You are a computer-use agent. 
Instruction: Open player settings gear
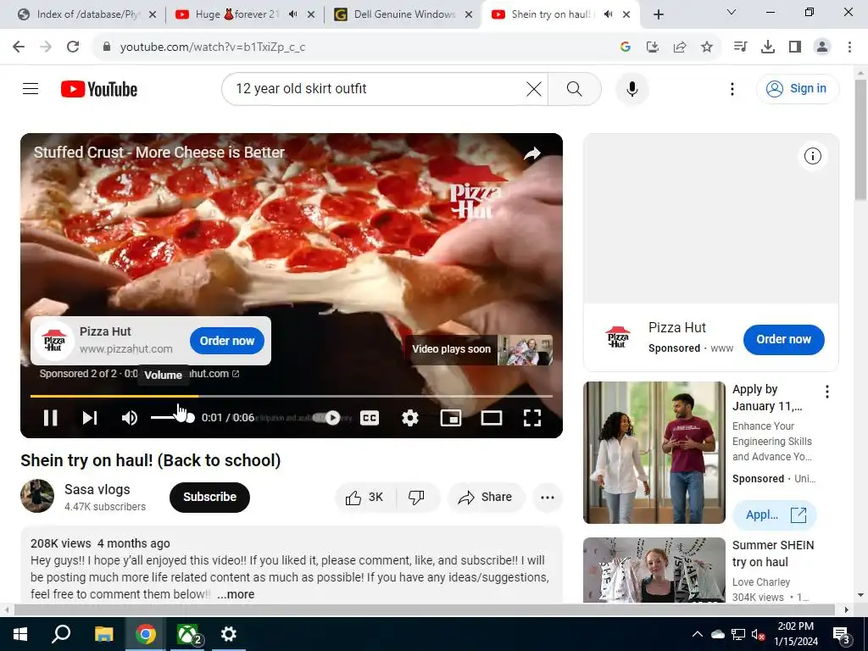[410, 418]
